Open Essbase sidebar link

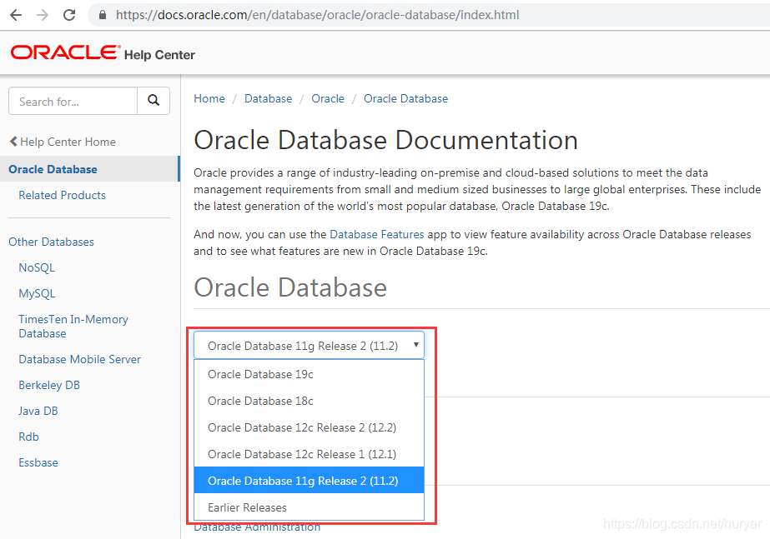(38, 462)
